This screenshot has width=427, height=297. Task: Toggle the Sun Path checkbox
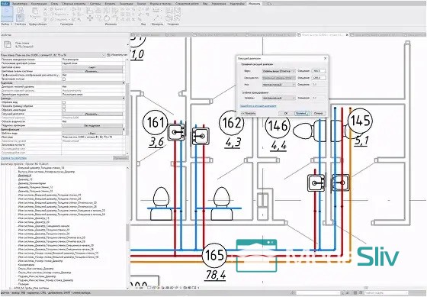click(64, 79)
